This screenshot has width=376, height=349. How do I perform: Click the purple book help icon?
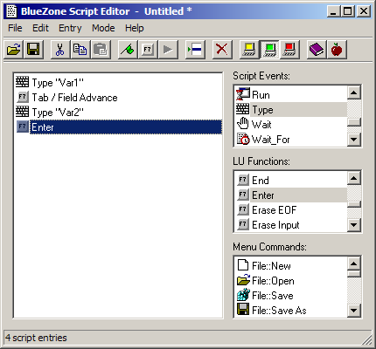coord(317,50)
